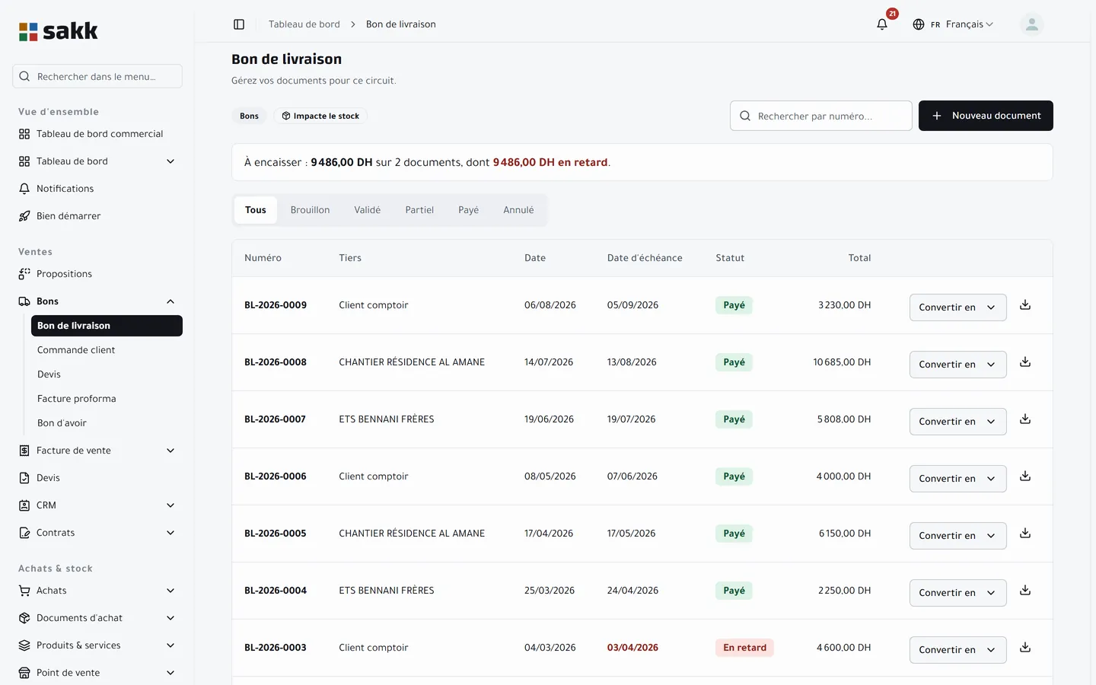Collapse the Bons sidebar group
The image size is (1096, 685).
tap(97, 301)
